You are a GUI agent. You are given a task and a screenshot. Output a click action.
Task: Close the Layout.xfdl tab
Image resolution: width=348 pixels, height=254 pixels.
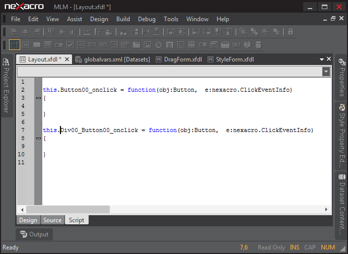click(x=67, y=59)
